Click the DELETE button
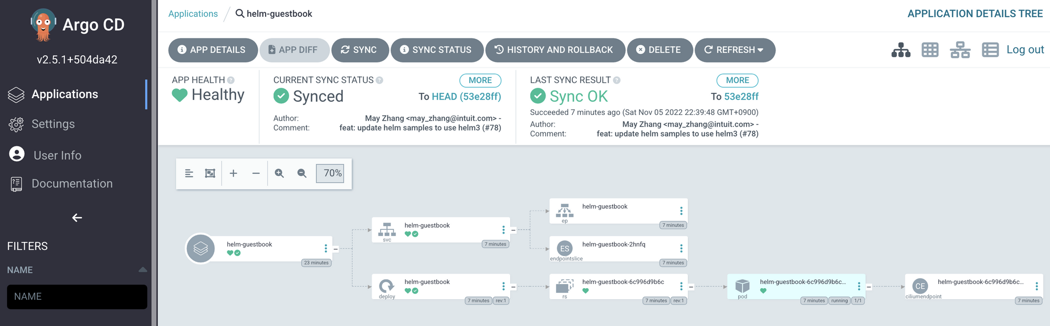The width and height of the screenshot is (1050, 326). coord(659,50)
